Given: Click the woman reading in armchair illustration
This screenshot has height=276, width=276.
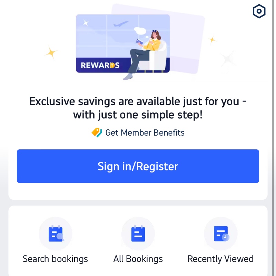Looking at the screenshot, I should tap(146, 54).
